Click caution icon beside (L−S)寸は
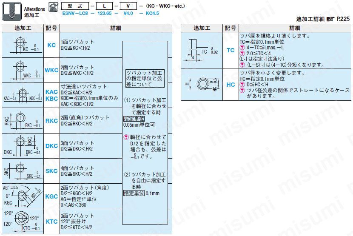 242,65
